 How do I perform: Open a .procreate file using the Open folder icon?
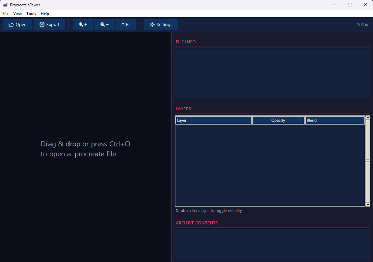point(11,24)
